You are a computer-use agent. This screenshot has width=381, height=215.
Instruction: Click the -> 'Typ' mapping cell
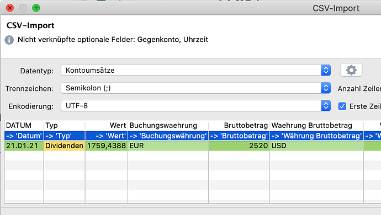(x=65, y=136)
